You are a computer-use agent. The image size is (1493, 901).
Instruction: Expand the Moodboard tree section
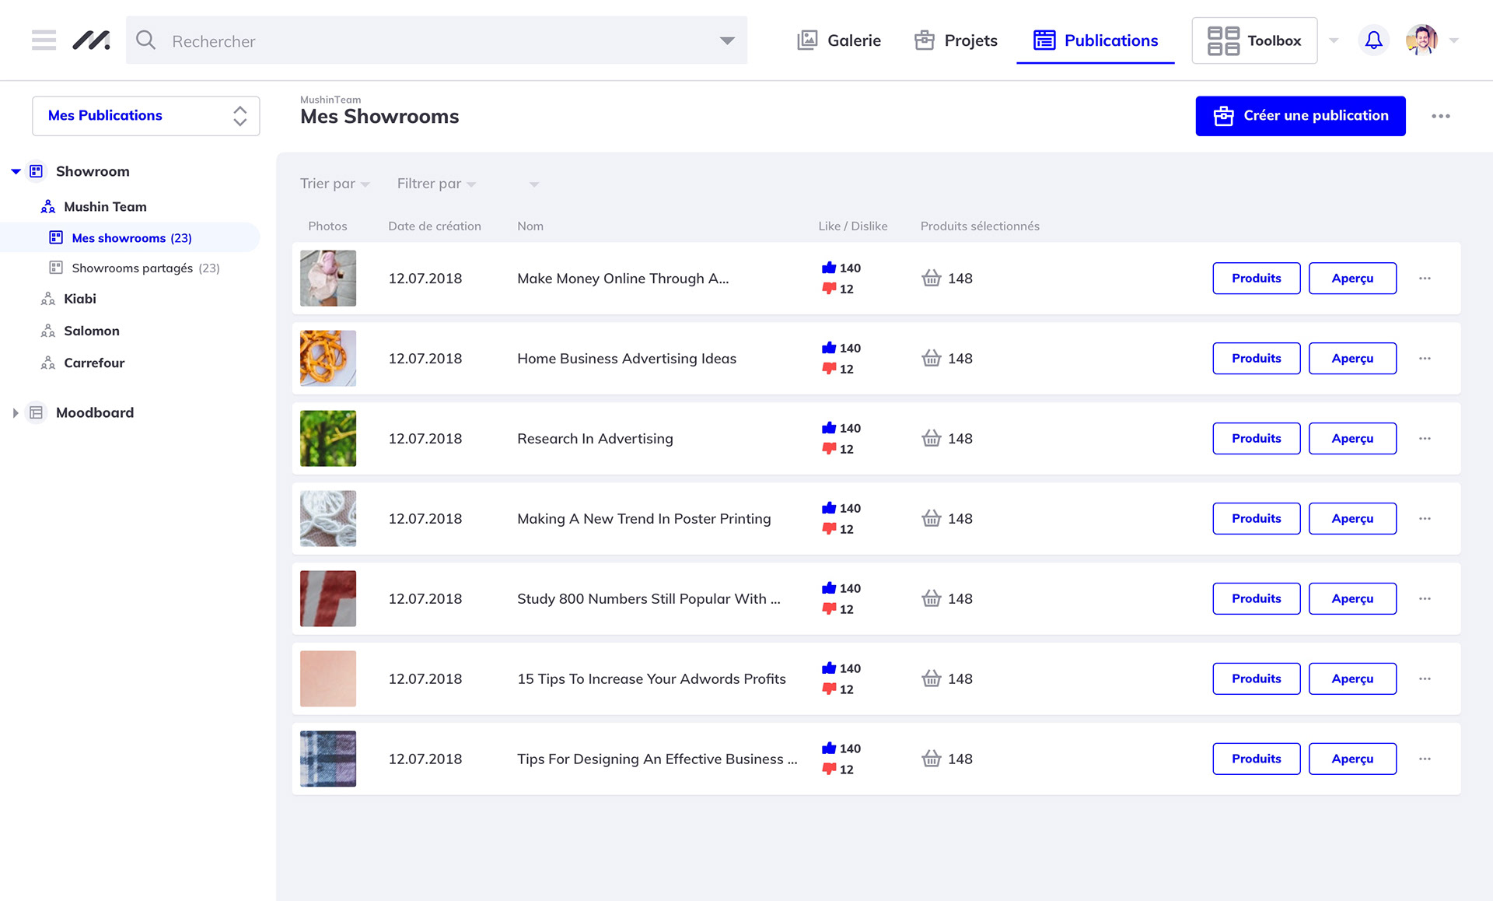tap(16, 413)
